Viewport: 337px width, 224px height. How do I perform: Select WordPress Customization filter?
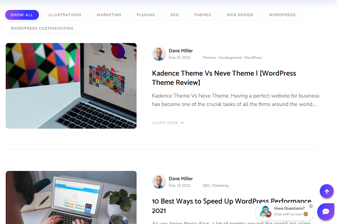pyautogui.click(x=42, y=28)
